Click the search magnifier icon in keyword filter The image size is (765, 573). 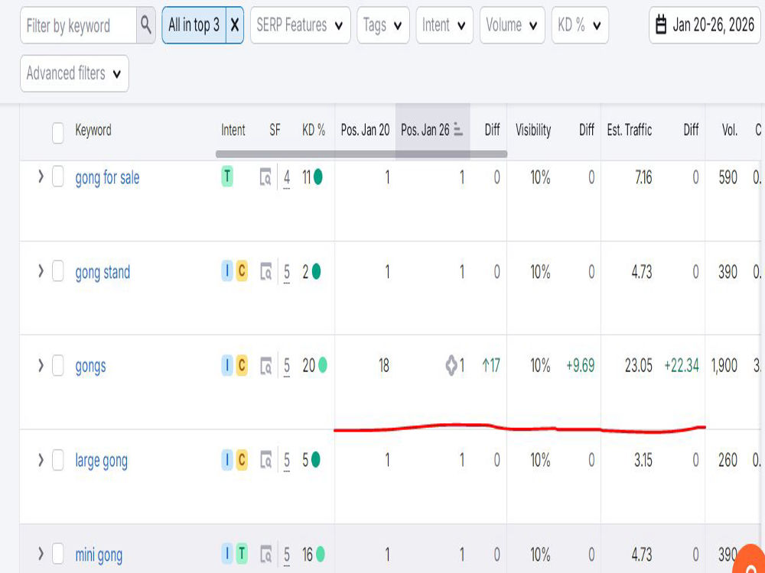146,24
